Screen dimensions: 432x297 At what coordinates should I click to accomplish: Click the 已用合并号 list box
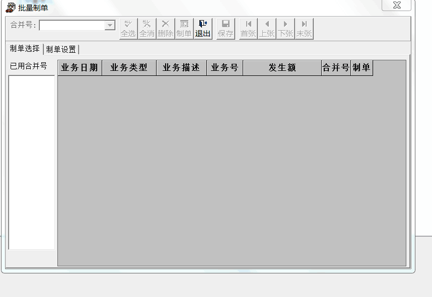(x=32, y=162)
